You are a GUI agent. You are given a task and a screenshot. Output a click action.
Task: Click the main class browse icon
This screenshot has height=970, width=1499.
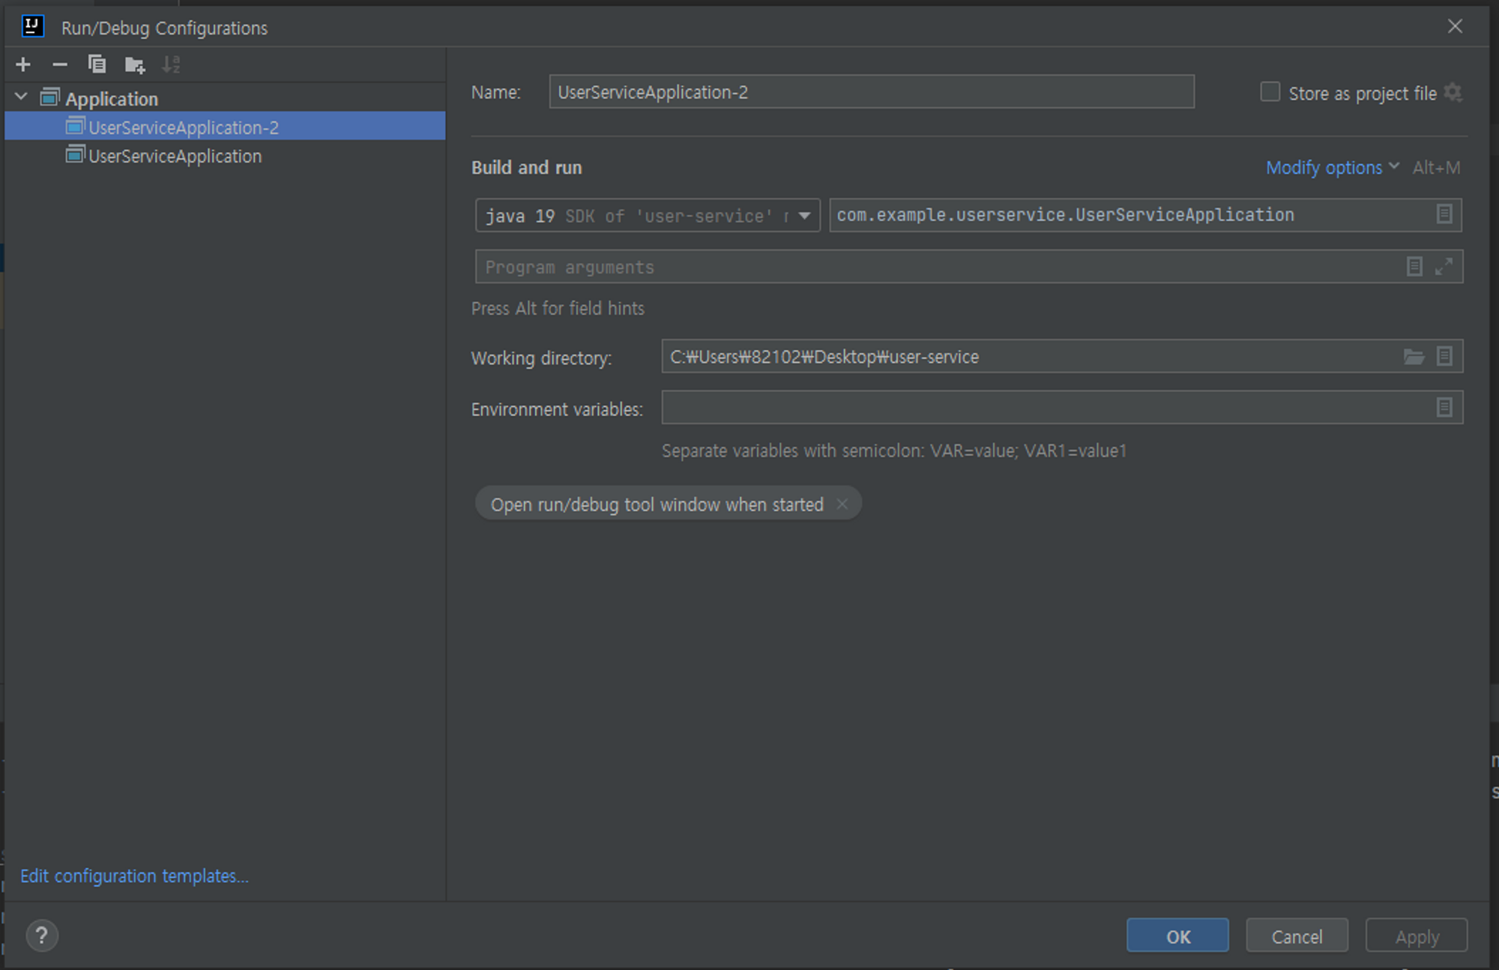click(x=1444, y=214)
